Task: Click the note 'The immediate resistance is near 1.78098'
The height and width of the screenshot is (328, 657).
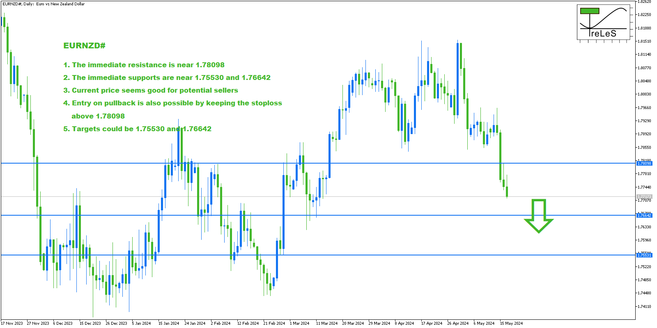Action: tap(144, 65)
